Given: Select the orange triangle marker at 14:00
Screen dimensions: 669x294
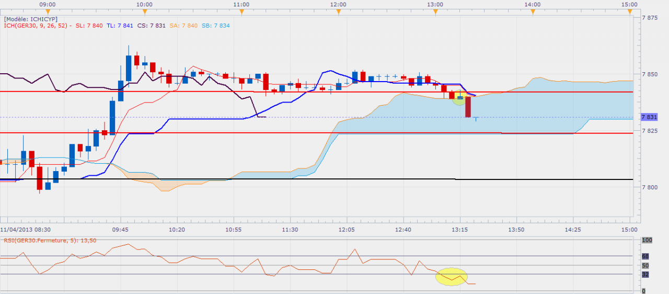Looking at the screenshot, I should [533, 11].
